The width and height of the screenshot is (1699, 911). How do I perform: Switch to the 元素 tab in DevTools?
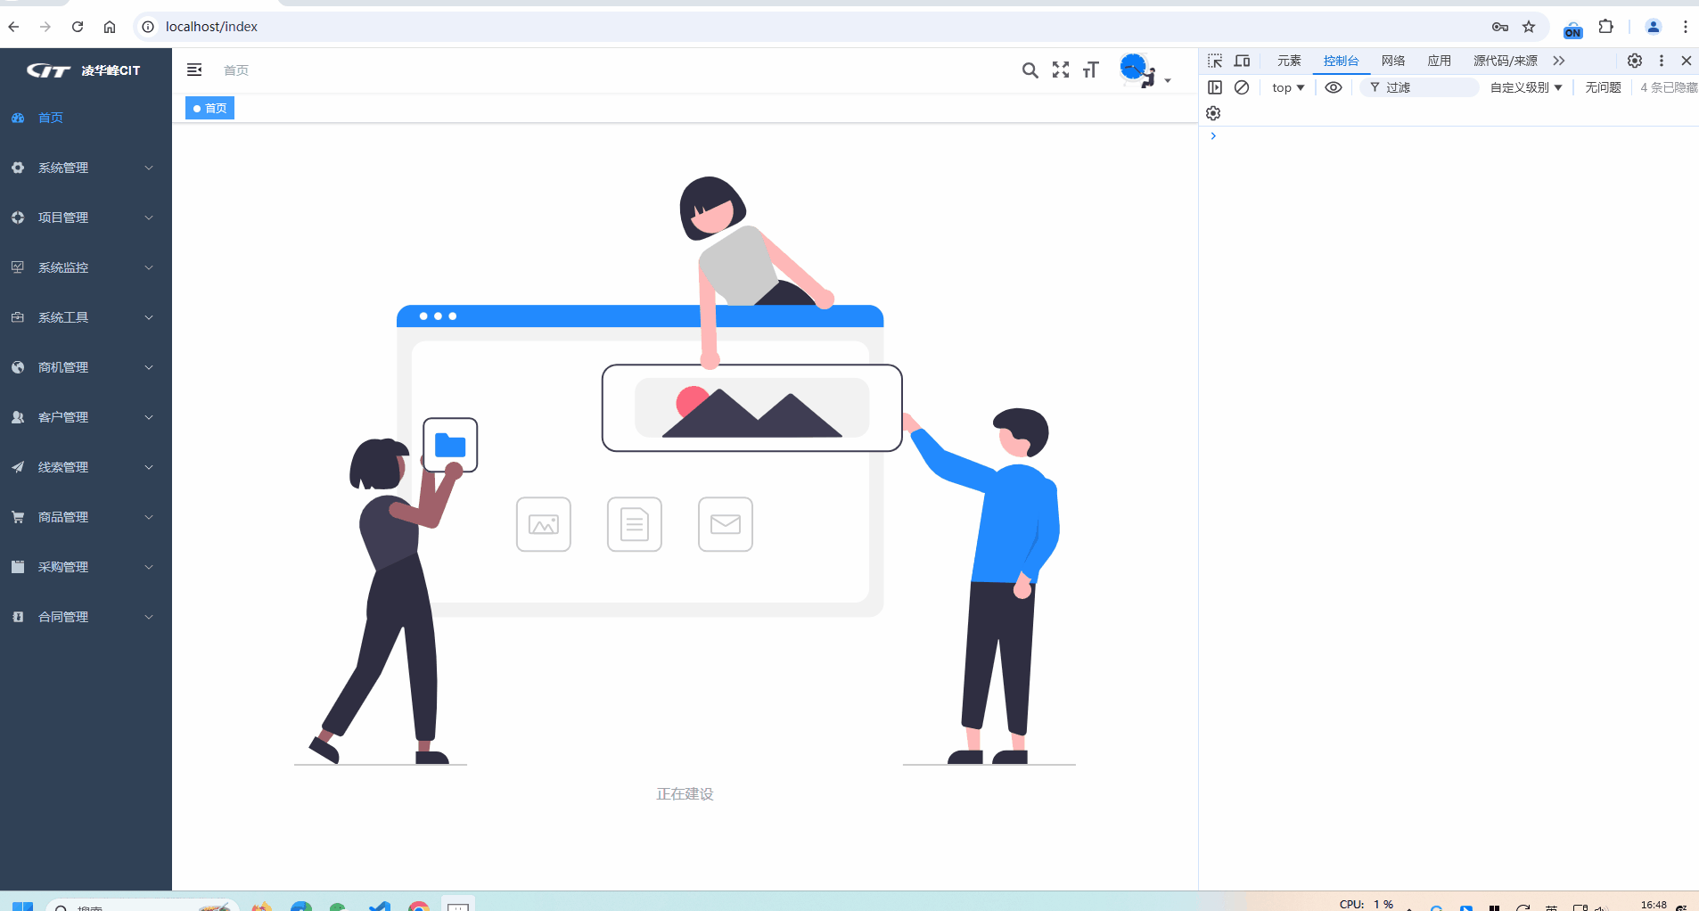(1289, 61)
